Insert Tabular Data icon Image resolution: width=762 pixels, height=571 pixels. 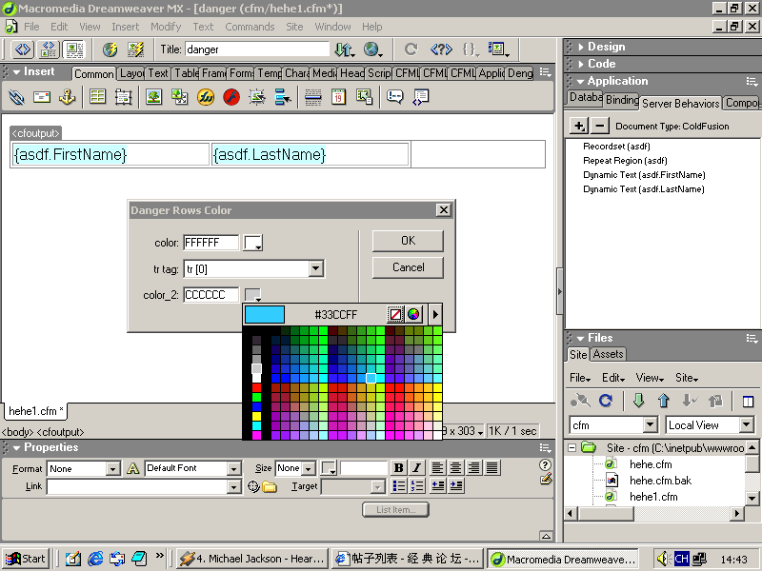365,97
